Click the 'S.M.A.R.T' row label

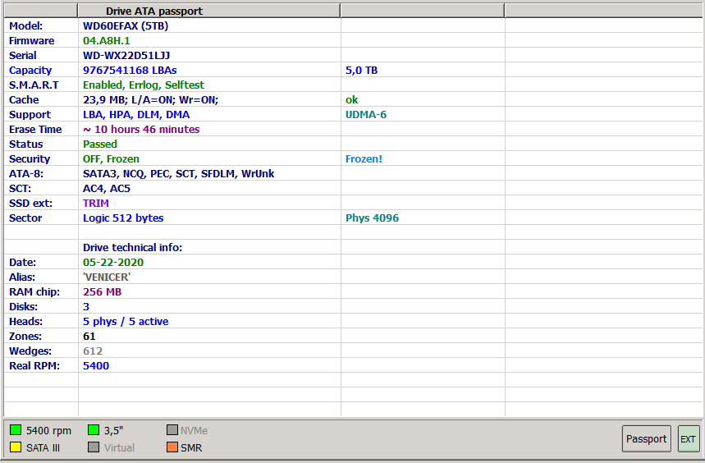coord(34,85)
